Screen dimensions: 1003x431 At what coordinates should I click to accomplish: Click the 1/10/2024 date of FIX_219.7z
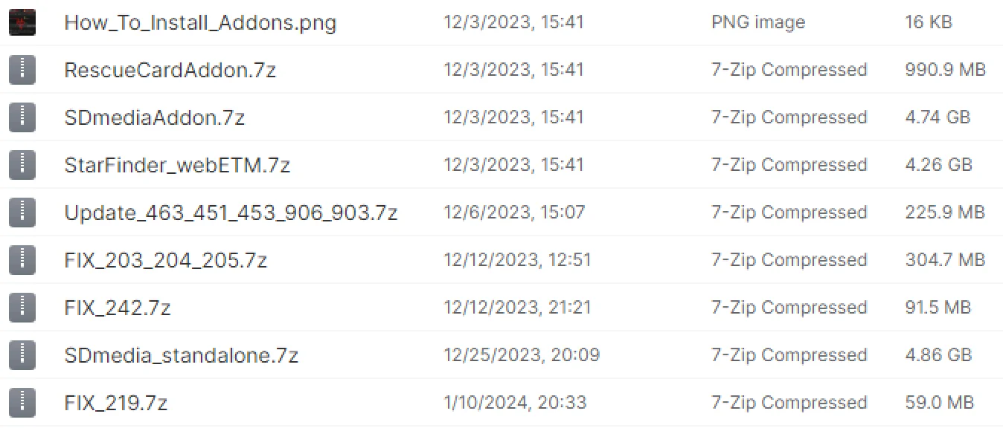pos(515,403)
